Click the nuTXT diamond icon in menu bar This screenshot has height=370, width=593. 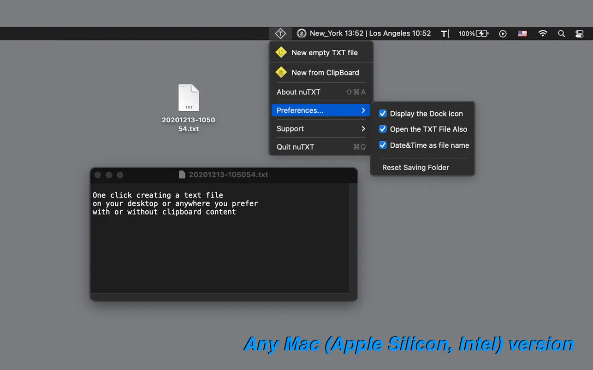[x=280, y=33]
